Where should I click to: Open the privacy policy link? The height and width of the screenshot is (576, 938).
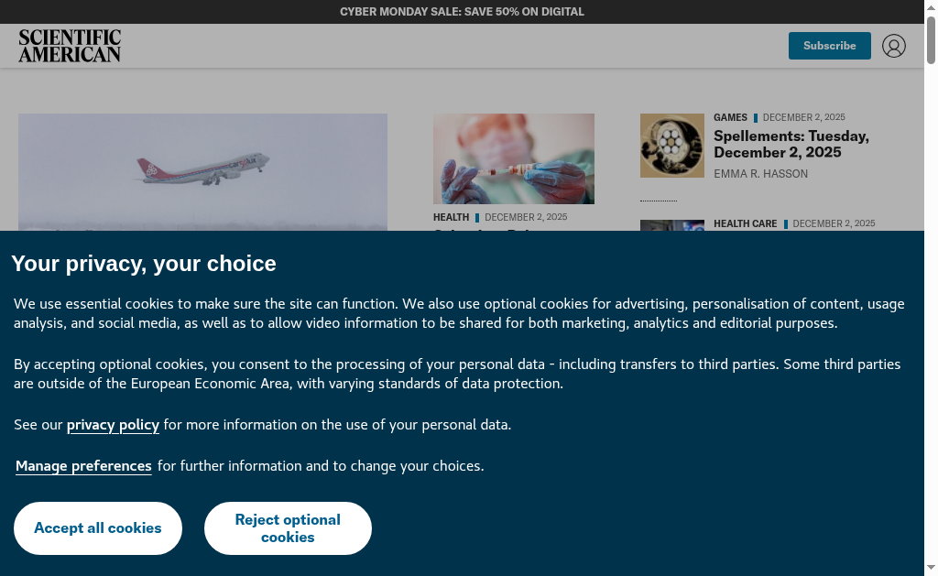tap(113, 425)
